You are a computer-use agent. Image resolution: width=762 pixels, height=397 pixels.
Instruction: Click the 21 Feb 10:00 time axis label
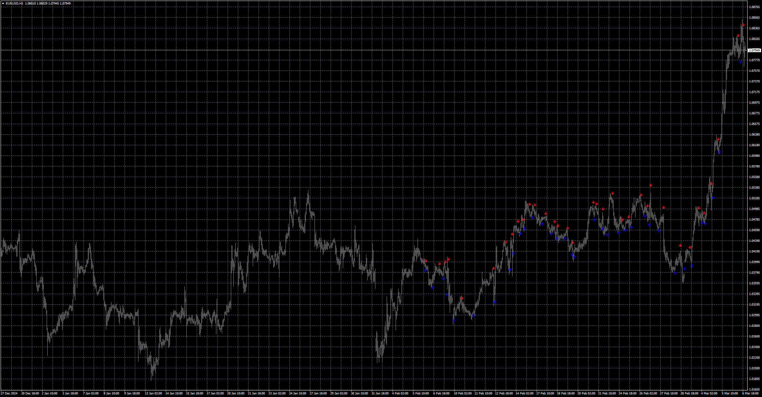click(607, 393)
